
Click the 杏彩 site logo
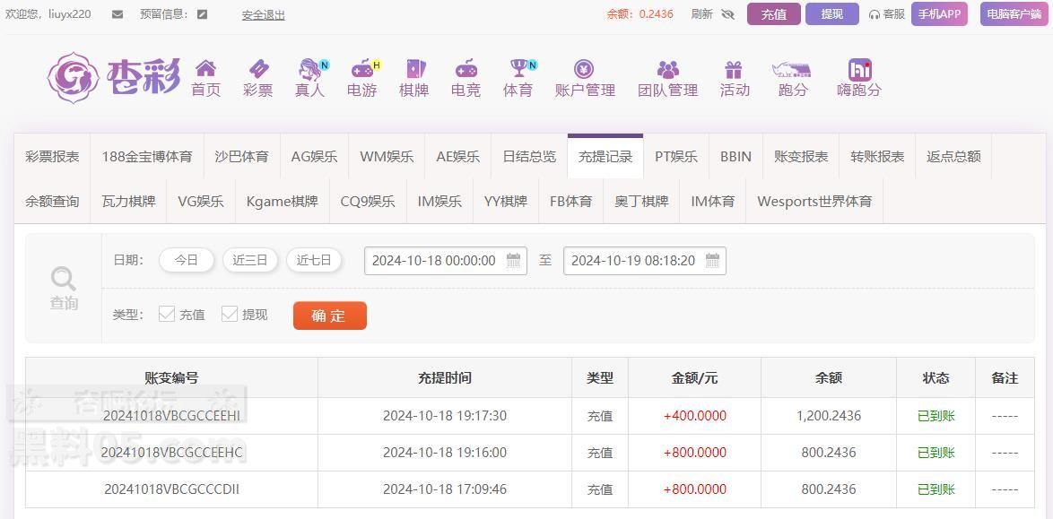pos(114,77)
